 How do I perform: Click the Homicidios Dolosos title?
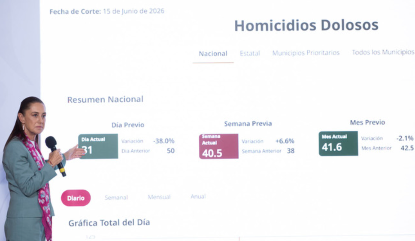(x=306, y=25)
